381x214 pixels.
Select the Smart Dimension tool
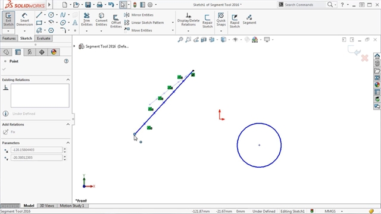click(x=24, y=20)
